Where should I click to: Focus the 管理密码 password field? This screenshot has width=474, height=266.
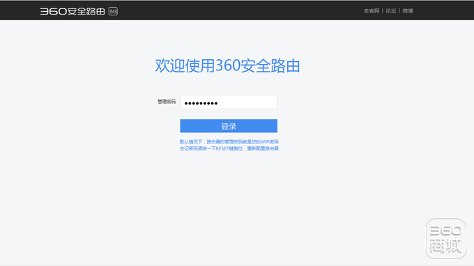(x=229, y=102)
